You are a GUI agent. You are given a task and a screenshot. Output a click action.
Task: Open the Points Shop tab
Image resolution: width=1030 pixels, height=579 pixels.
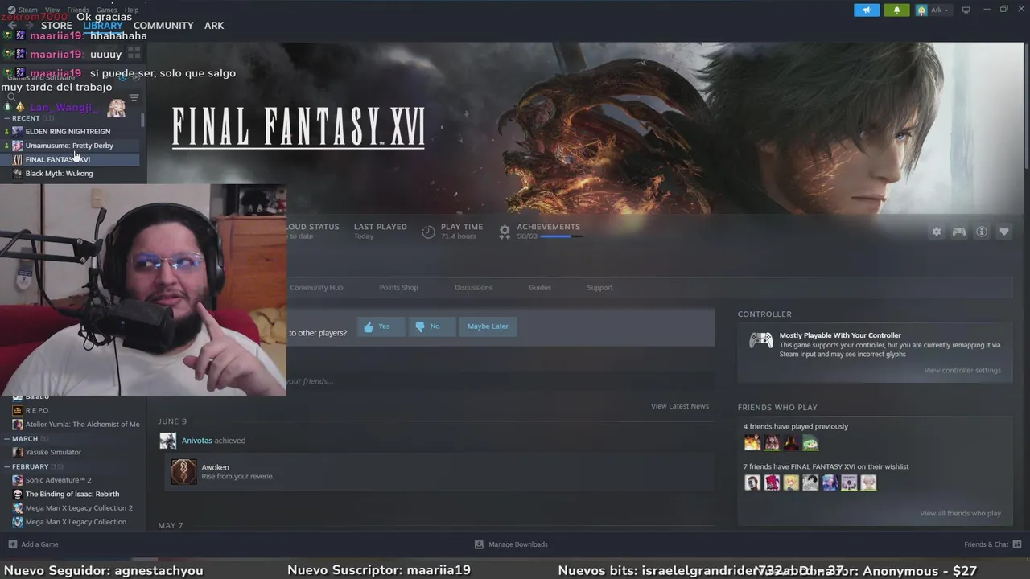(x=398, y=288)
